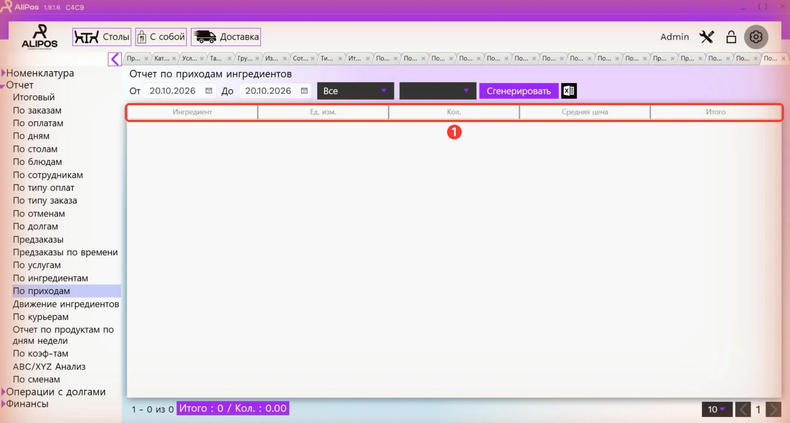
Task: Export the report with the Excel icon
Action: 569,91
